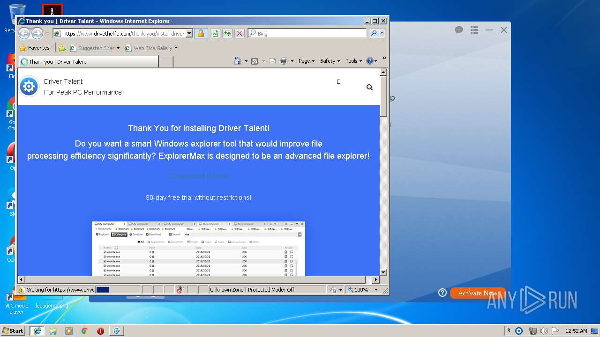
Task: Click the orange Activate Now button
Action: point(478,293)
